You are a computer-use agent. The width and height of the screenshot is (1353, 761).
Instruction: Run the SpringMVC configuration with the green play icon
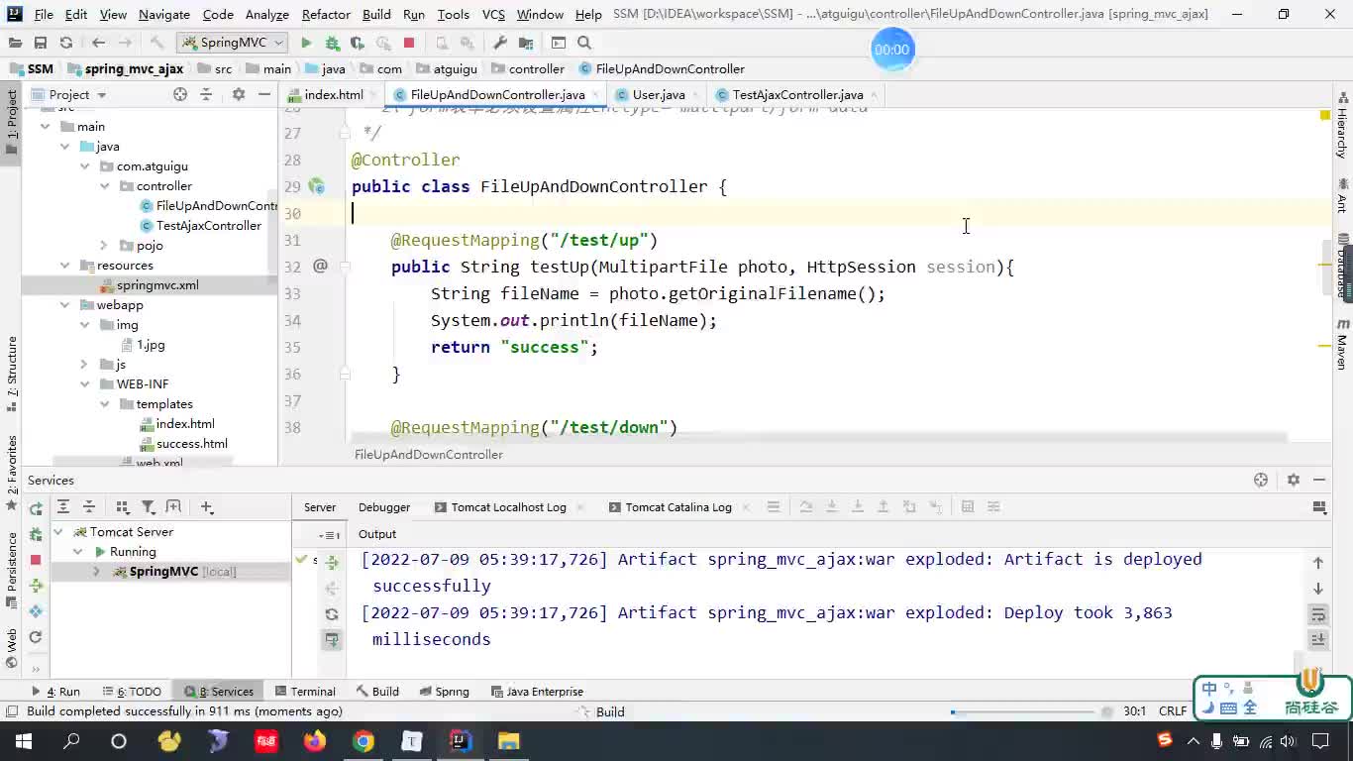[306, 43]
